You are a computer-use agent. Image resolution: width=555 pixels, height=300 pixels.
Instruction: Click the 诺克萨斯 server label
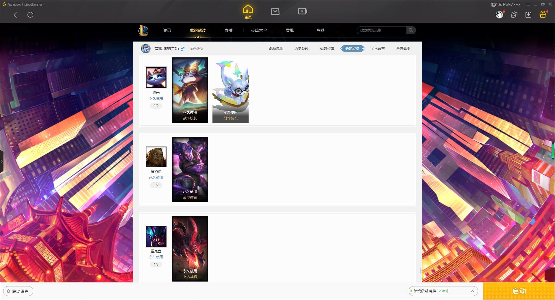pyautogui.click(x=196, y=48)
